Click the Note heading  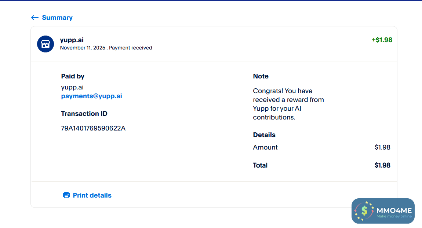coord(261,76)
